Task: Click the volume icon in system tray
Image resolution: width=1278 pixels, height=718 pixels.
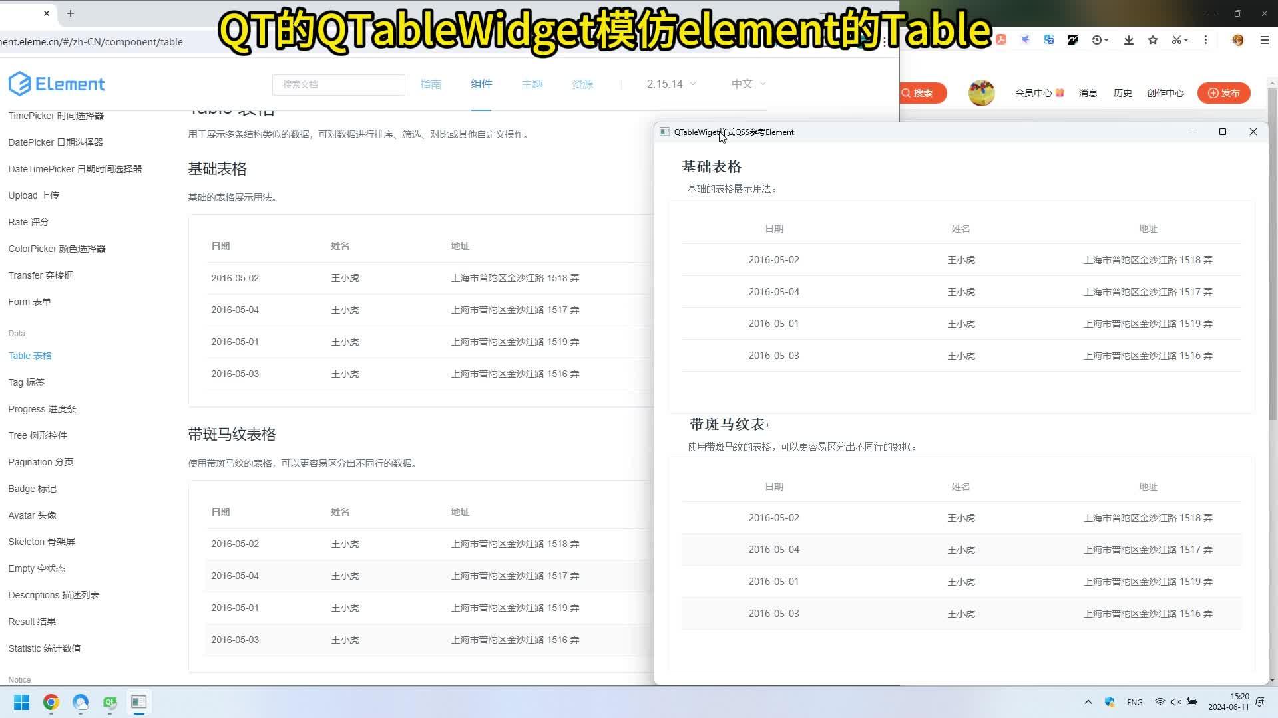Action: pos(1175,702)
